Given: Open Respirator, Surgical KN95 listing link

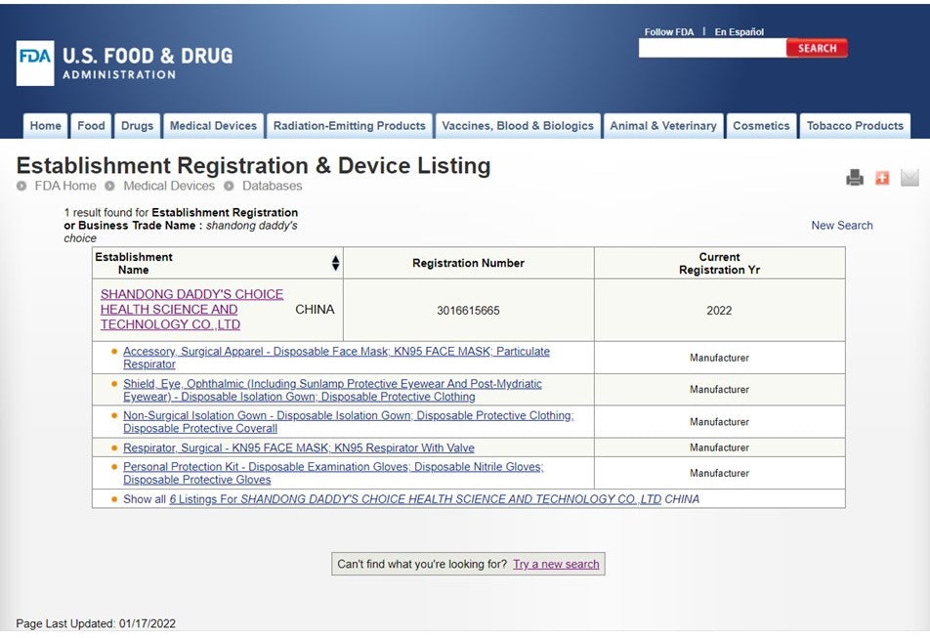Looking at the screenshot, I should coord(298,448).
